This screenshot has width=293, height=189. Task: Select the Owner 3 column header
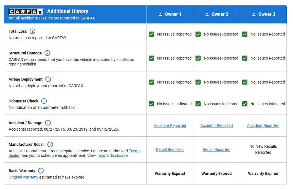[263, 14]
